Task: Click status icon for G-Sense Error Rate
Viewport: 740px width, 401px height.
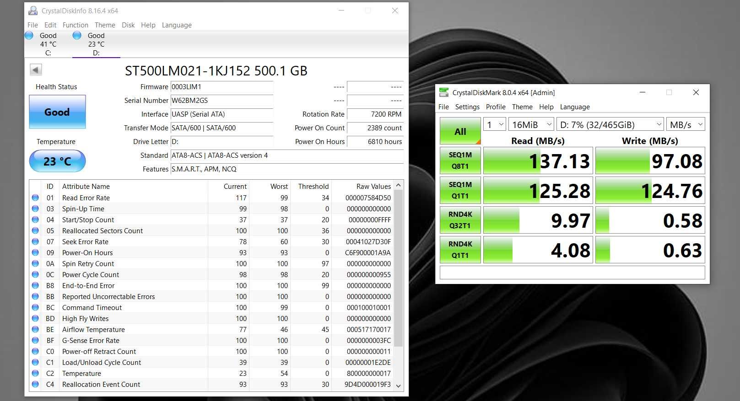Action: click(35, 340)
